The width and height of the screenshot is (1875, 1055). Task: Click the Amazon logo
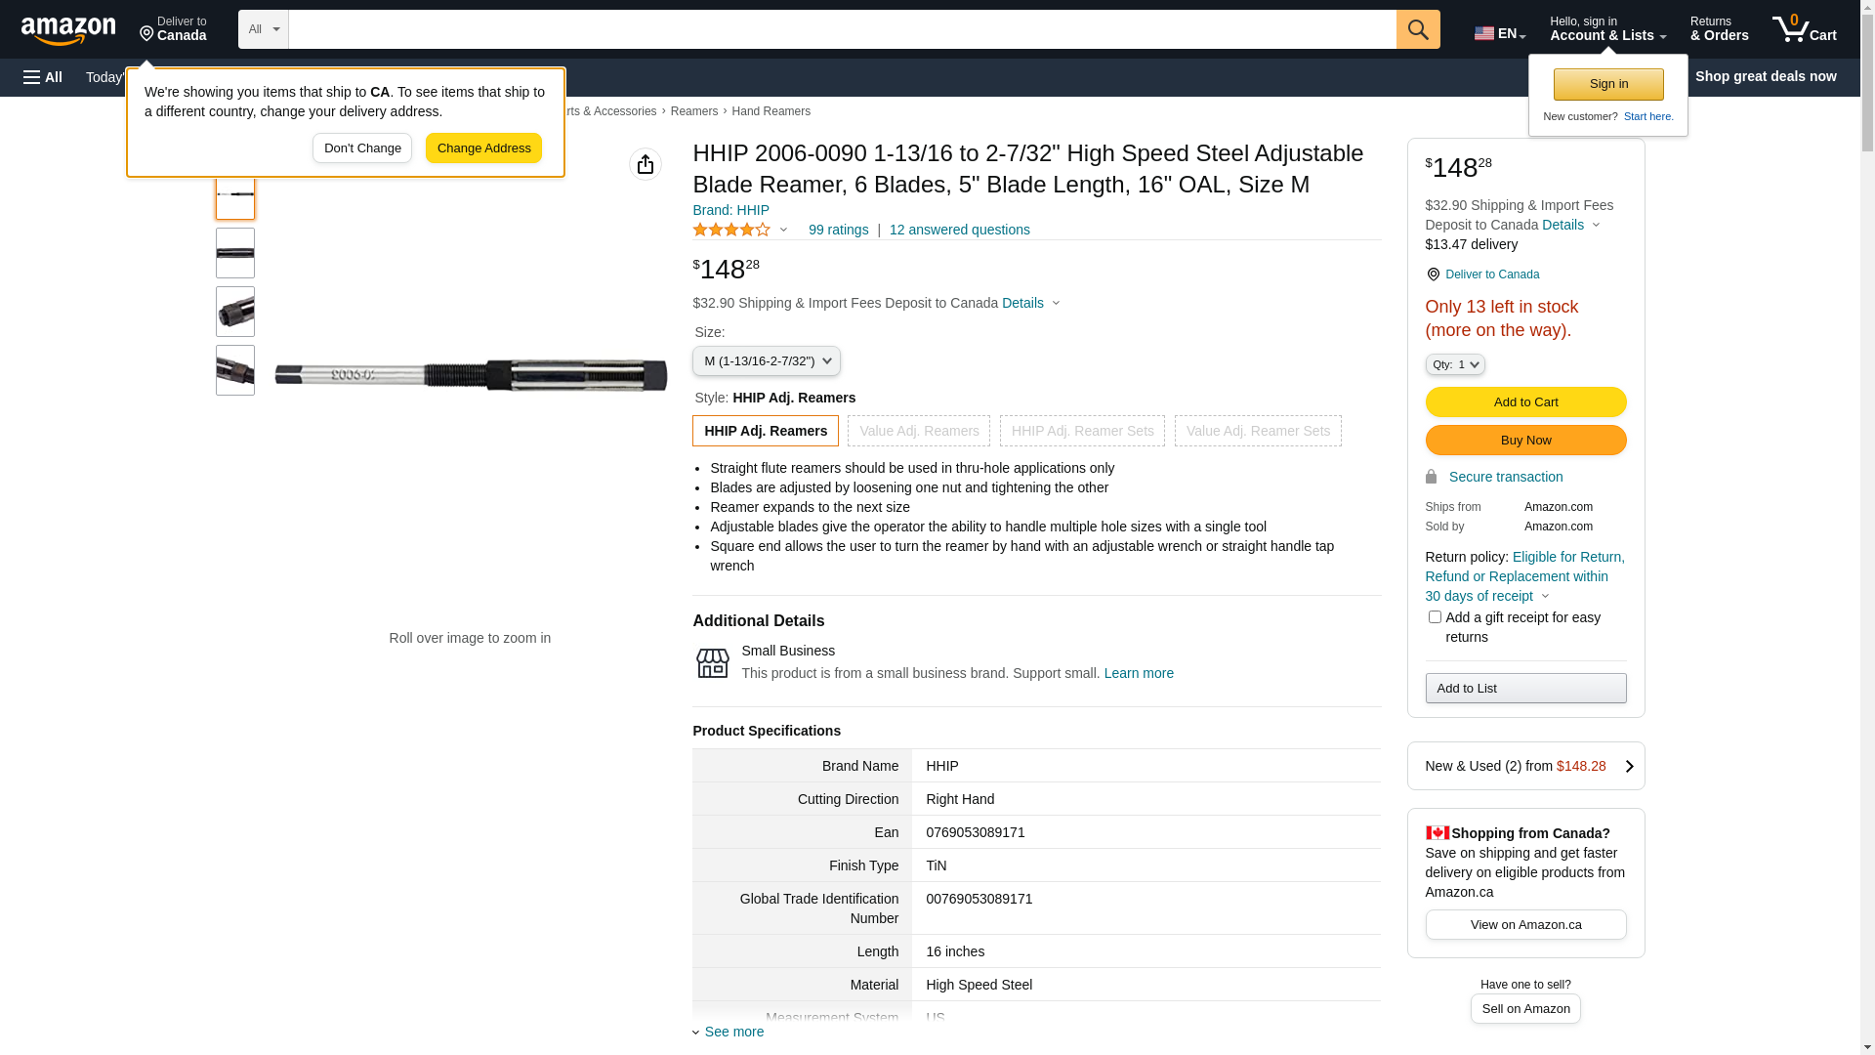coord(68,31)
